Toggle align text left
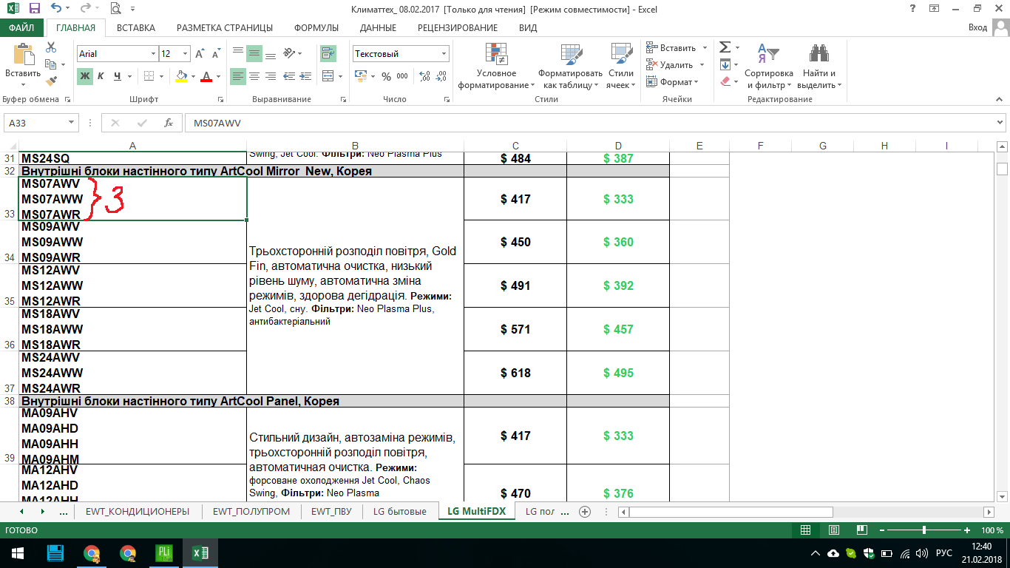1010x568 pixels. pyautogui.click(x=238, y=76)
